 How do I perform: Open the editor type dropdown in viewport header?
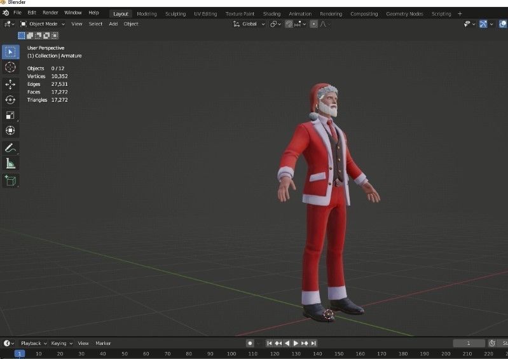(9, 24)
